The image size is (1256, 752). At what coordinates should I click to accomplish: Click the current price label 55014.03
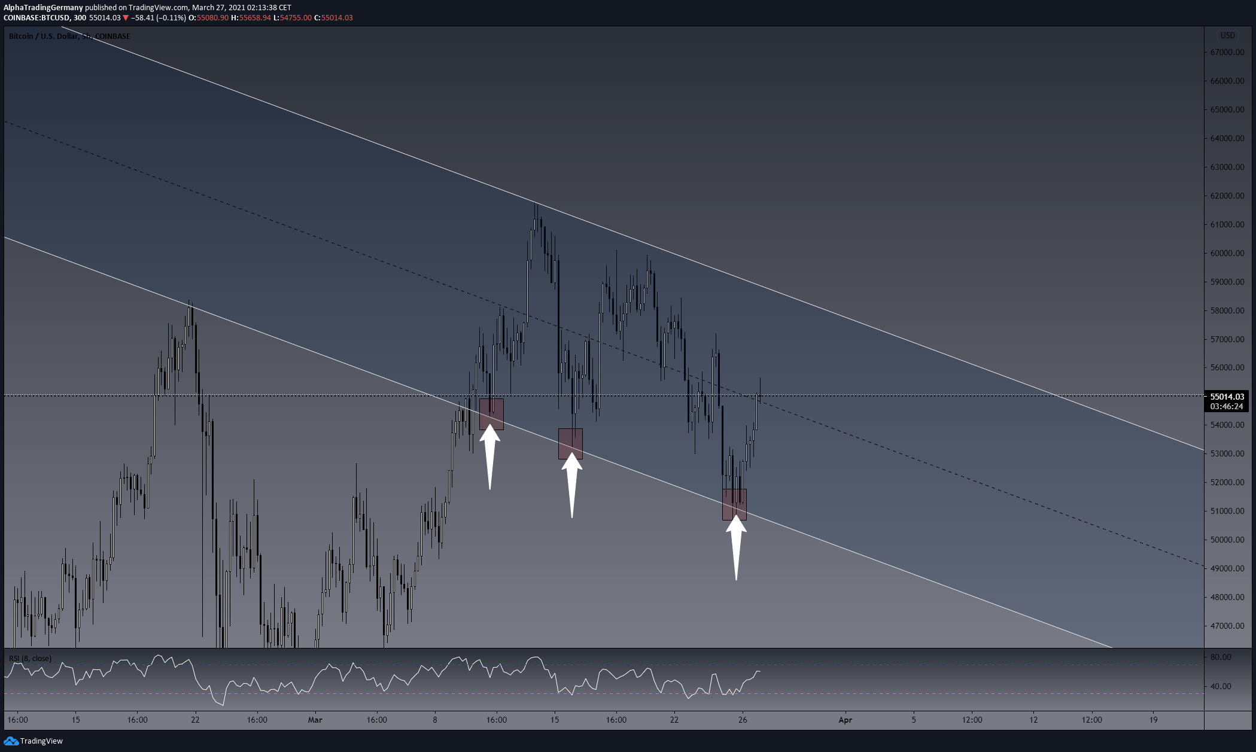(x=1227, y=397)
